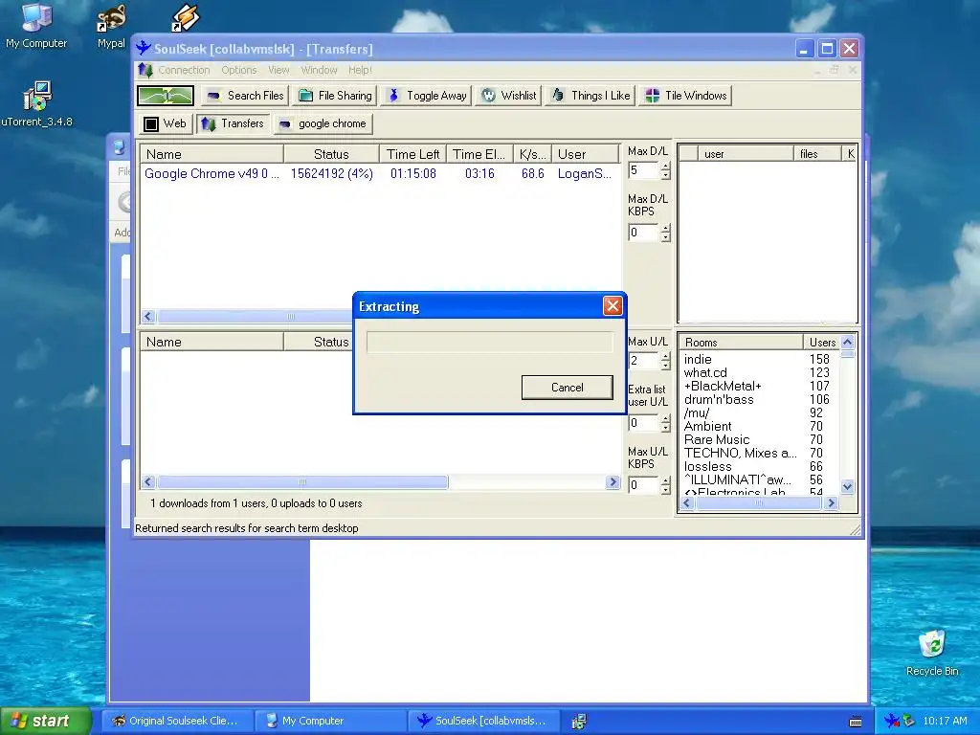Increase the Max U/L stepper value
This screenshot has height=735, width=980.
pos(666,356)
